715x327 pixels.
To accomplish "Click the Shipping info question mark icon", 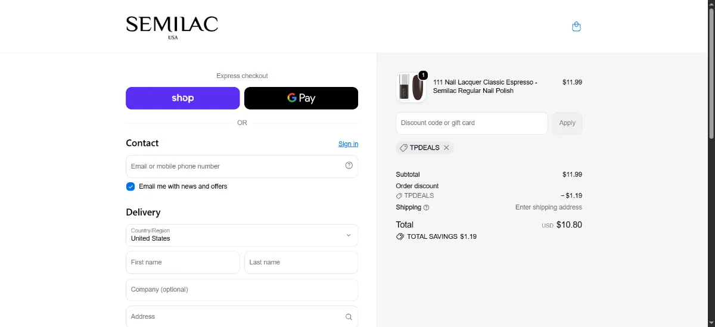I will click(426, 208).
